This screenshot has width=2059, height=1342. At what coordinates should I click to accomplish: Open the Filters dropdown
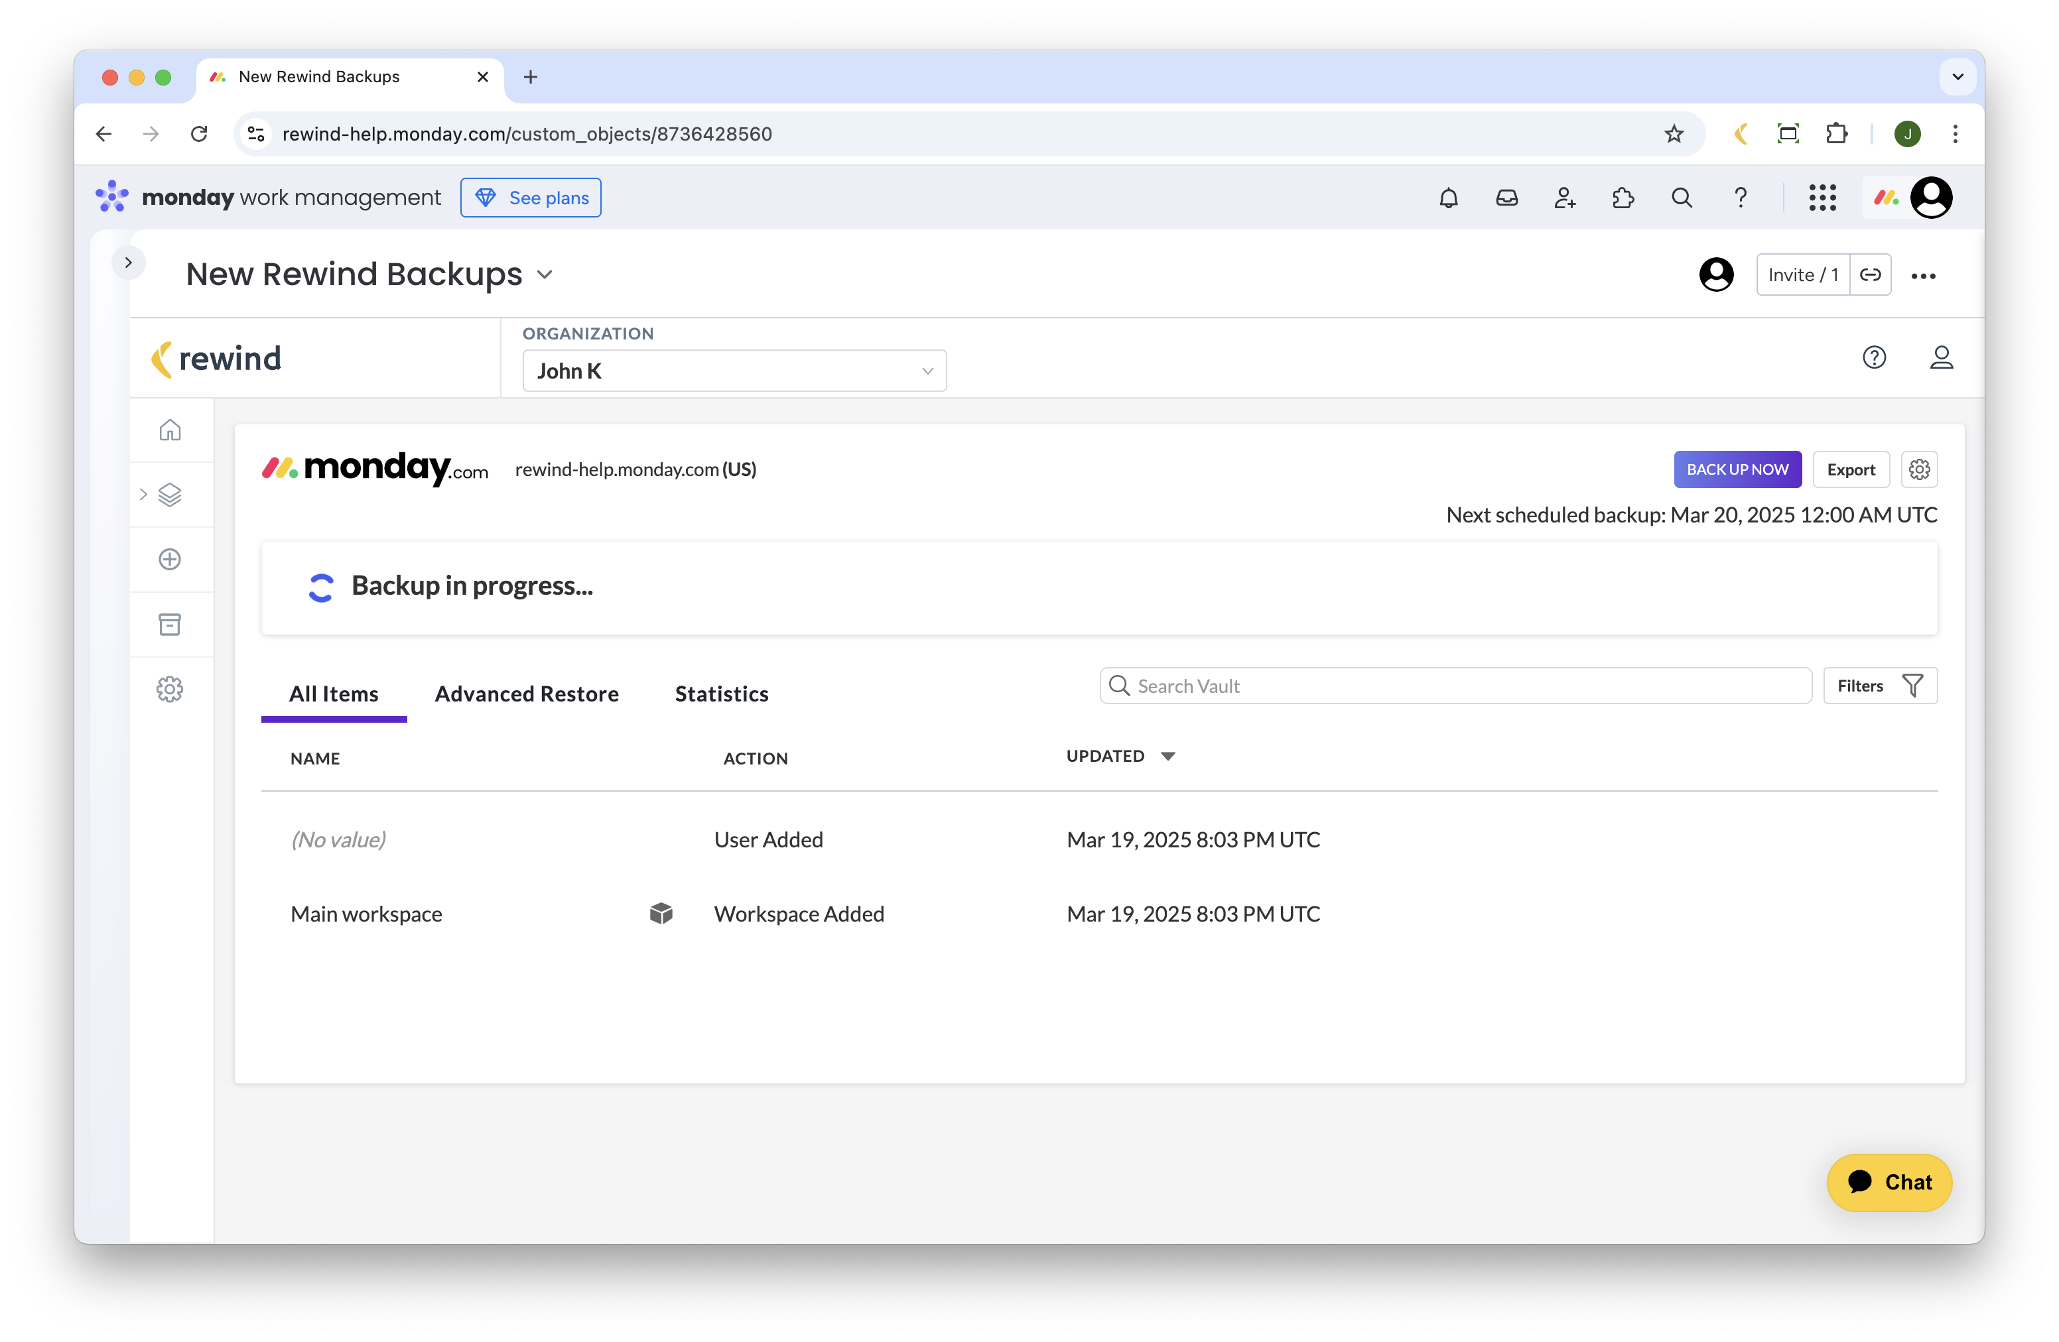(x=1879, y=686)
